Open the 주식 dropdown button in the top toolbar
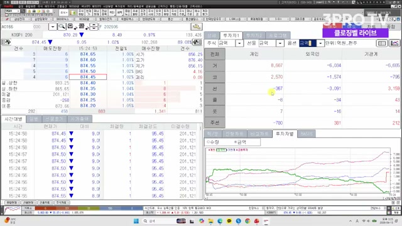The width and height of the screenshot is (402, 226). 63,13
